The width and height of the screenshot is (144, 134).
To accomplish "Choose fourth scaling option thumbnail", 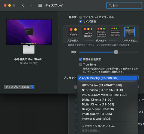I will [x=115, y=32].
